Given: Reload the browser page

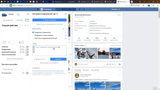Looking at the screenshot, I should coord(7,5).
